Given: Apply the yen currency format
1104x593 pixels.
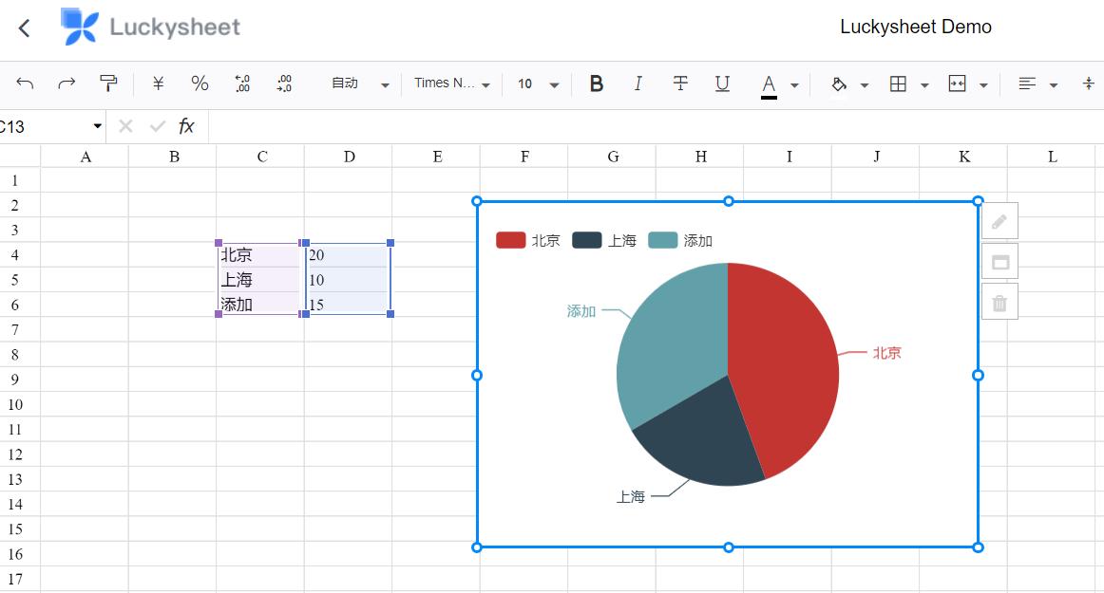Looking at the screenshot, I should point(158,83).
